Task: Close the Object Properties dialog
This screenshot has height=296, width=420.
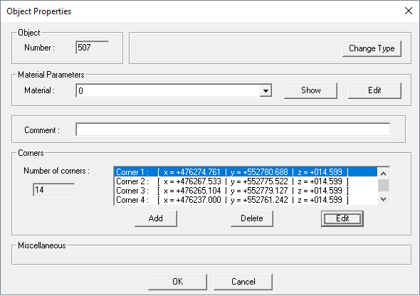Action: point(408,11)
